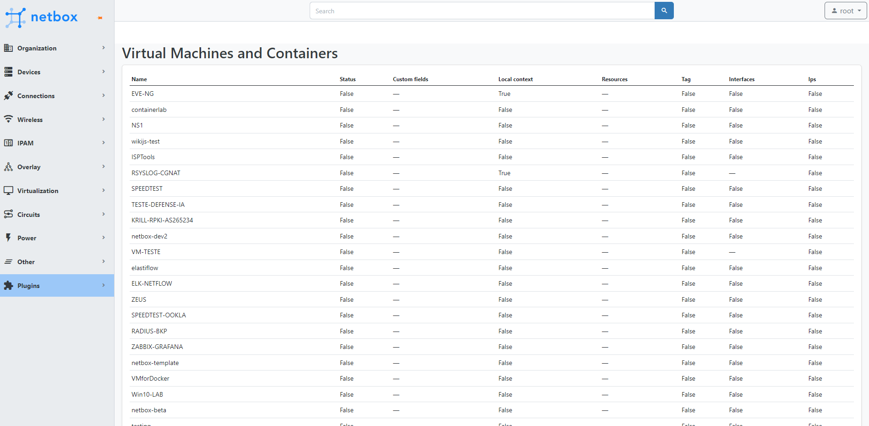Image resolution: width=869 pixels, height=426 pixels.
Task: Select the NS1 row name
Action: (137, 125)
